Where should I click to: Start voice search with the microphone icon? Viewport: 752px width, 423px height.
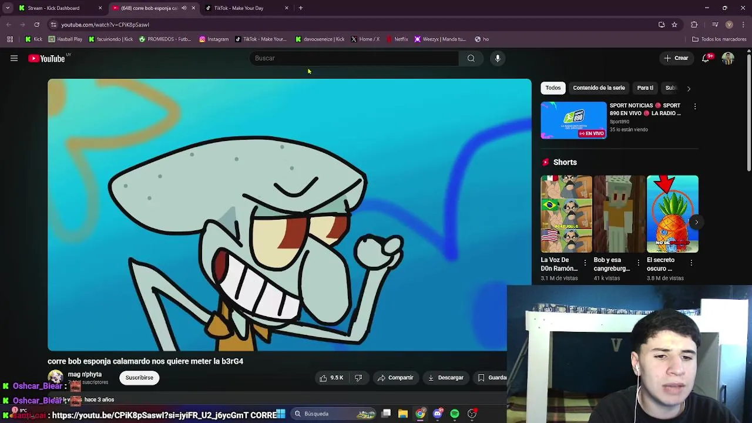pyautogui.click(x=498, y=58)
